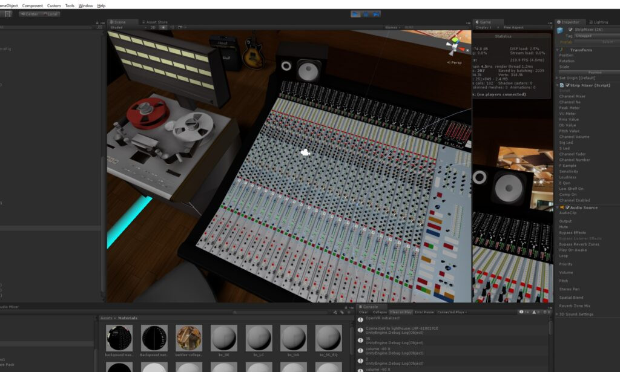Advance one frame with the Step button
The height and width of the screenshot is (372, 620).
coord(376,15)
